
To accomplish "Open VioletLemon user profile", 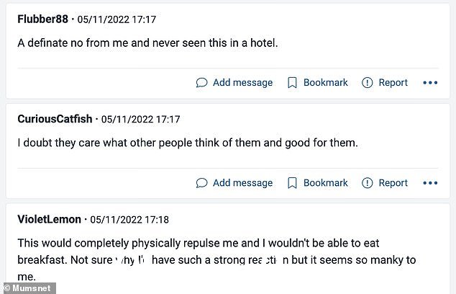I will [49, 219].
